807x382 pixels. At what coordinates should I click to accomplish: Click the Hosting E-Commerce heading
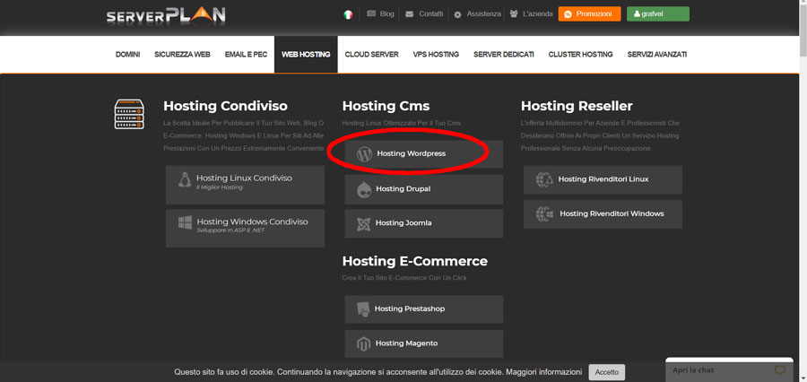point(415,262)
